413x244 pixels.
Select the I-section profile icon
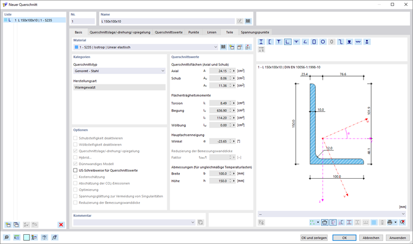coord(261,42)
